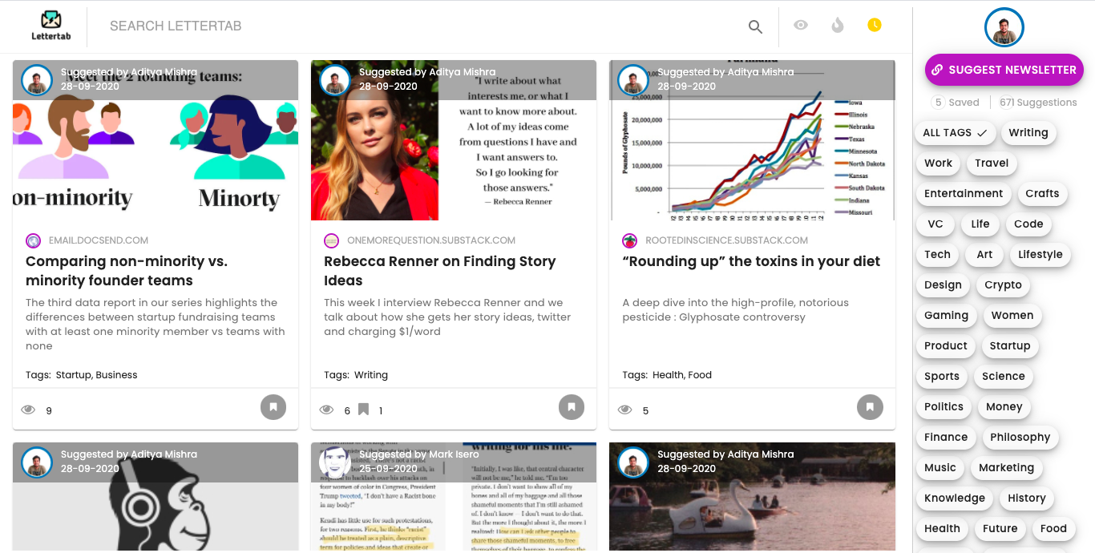Click the search magnifier icon
This screenshot has width=1095, height=553.
click(755, 26)
